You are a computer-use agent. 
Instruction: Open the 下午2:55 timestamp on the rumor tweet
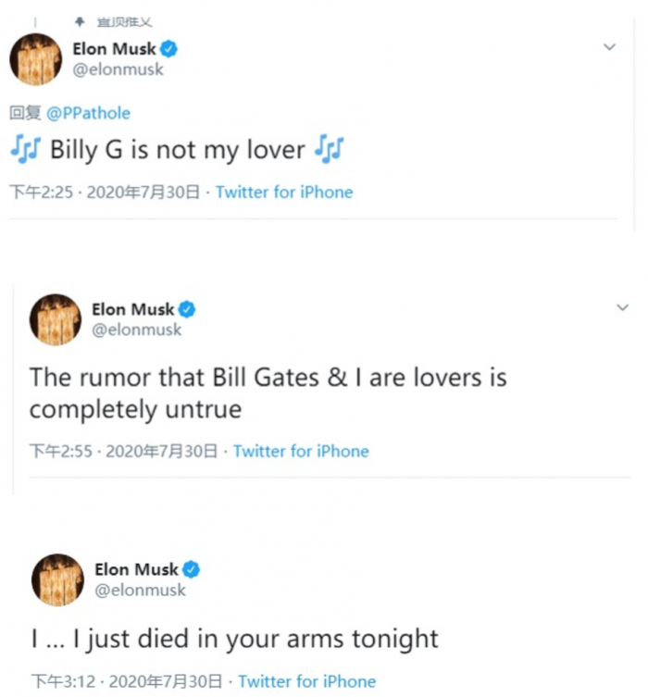pos(61,452)
